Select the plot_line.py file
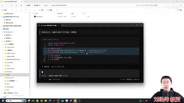184x103 pixels. click(39, 17)
